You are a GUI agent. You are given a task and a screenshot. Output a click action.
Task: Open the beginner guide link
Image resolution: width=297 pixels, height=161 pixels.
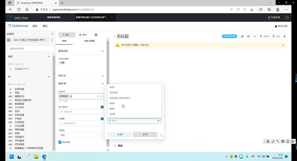pos(281,26)
